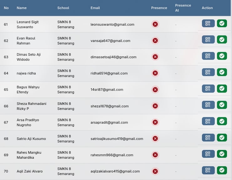Click red presence icon in row 64

pyautogui.click(x=155, y=73)
